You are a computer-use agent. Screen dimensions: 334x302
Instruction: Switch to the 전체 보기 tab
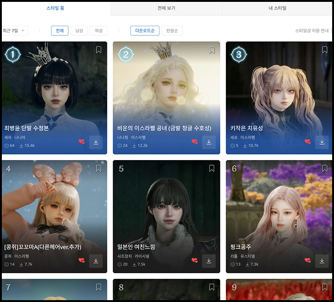pos(167,8)
